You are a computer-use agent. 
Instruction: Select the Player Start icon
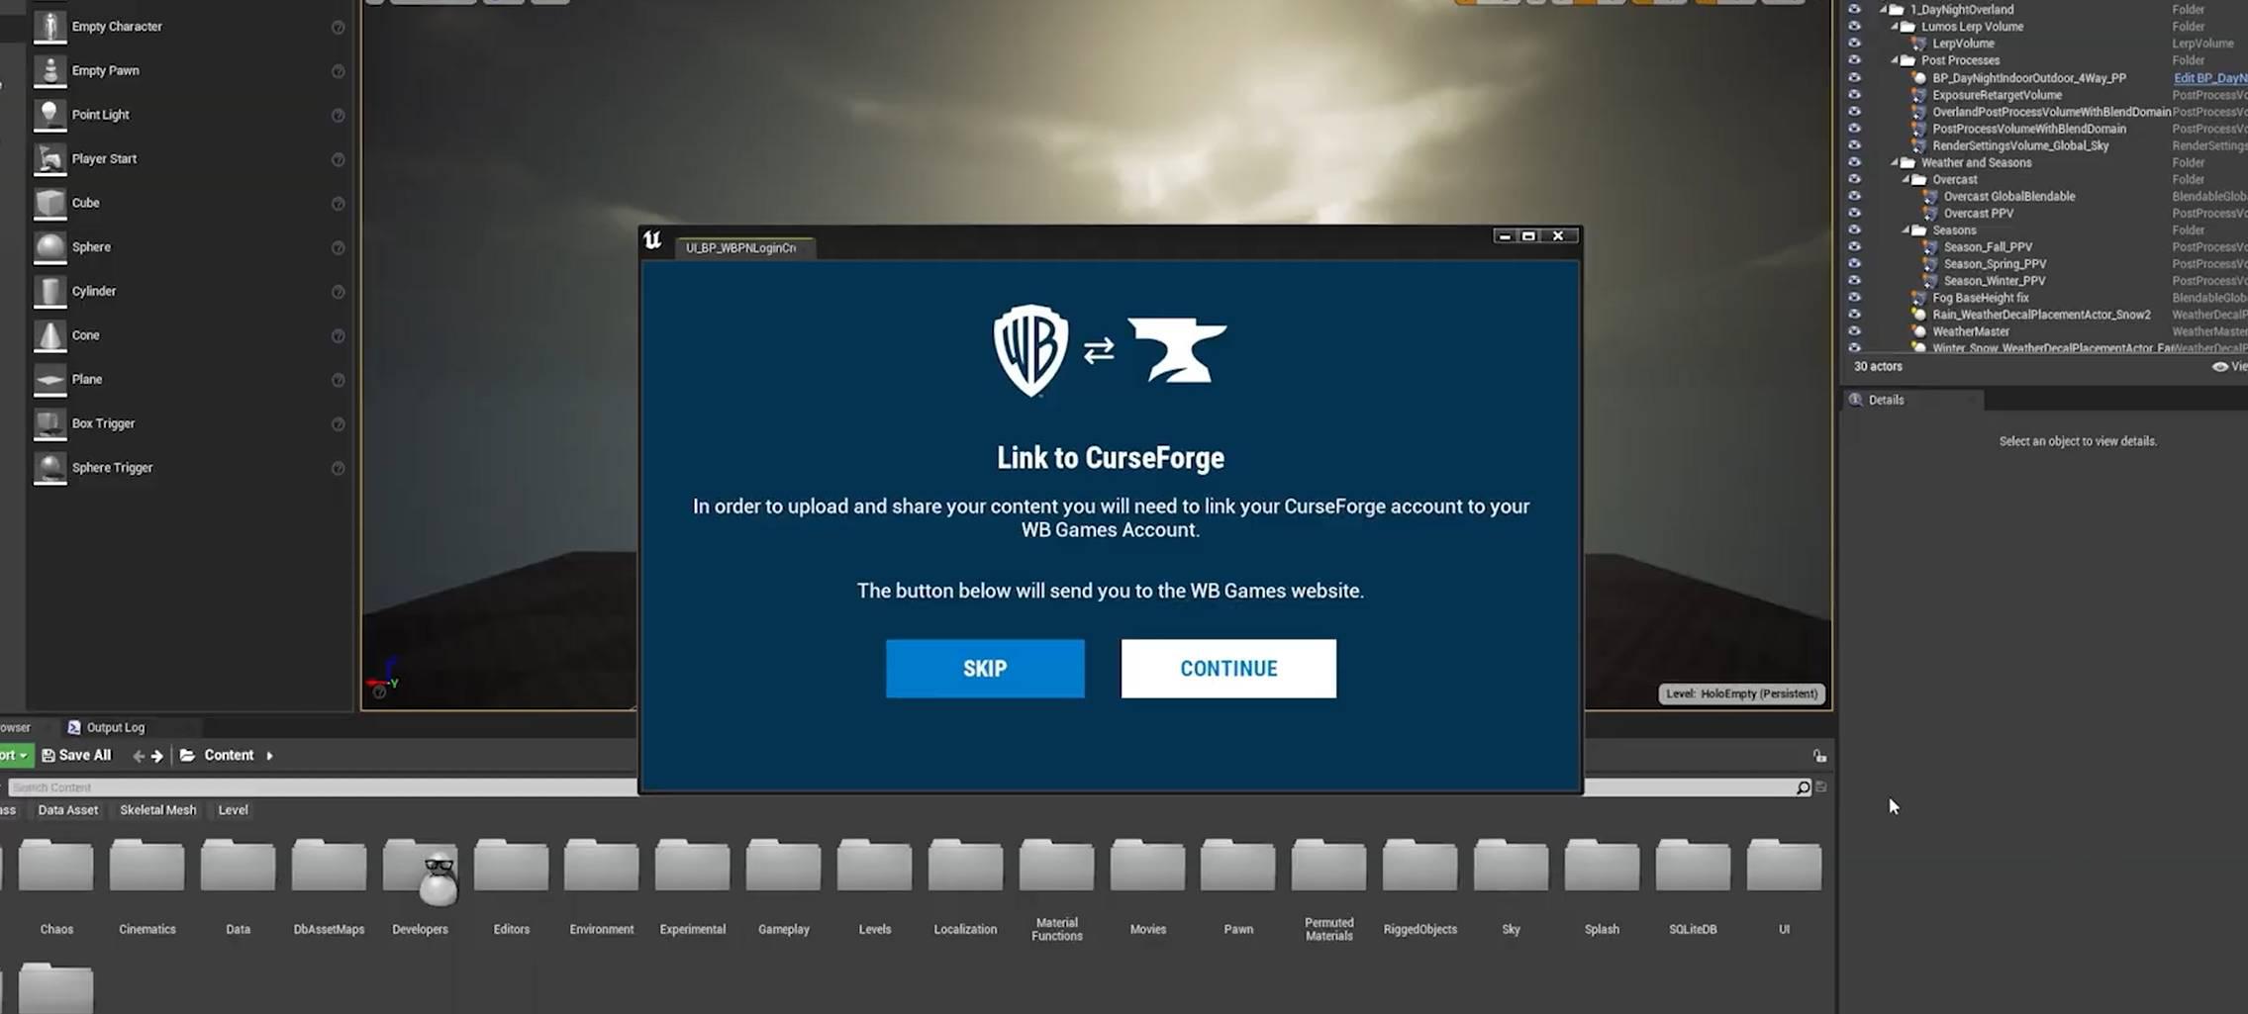pos(49,159)
